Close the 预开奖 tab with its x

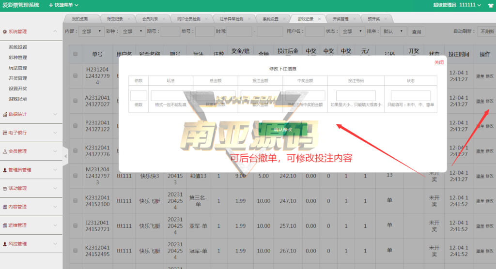[386, 19]
